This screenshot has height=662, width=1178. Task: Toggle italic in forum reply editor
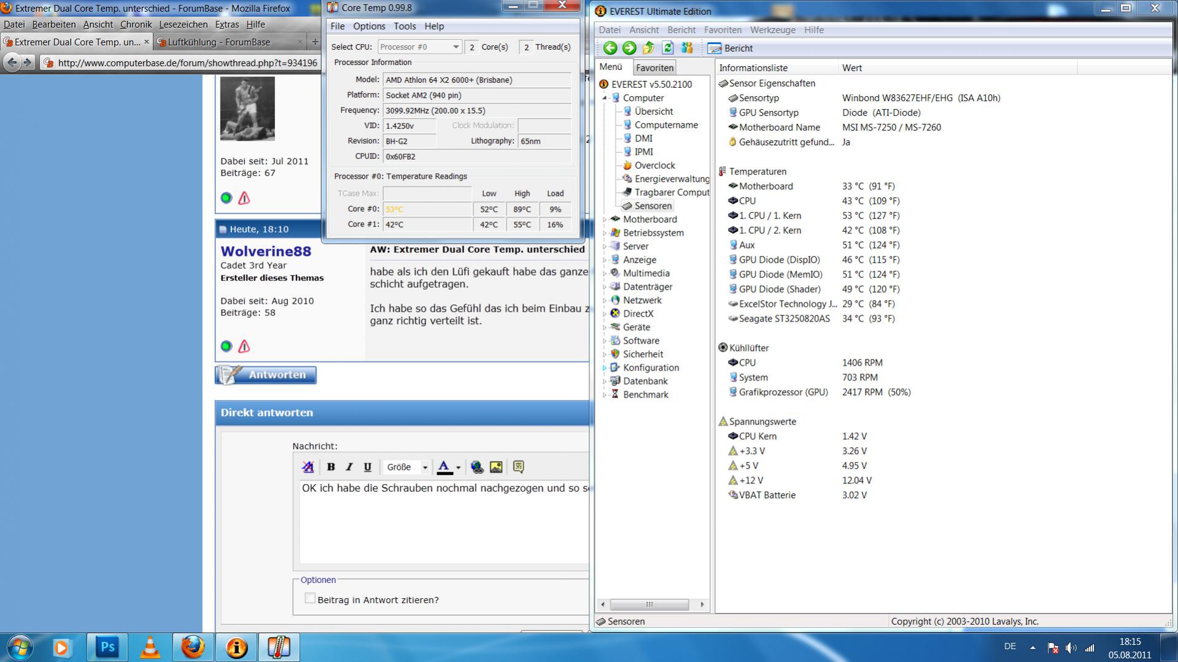coord(349,467)
